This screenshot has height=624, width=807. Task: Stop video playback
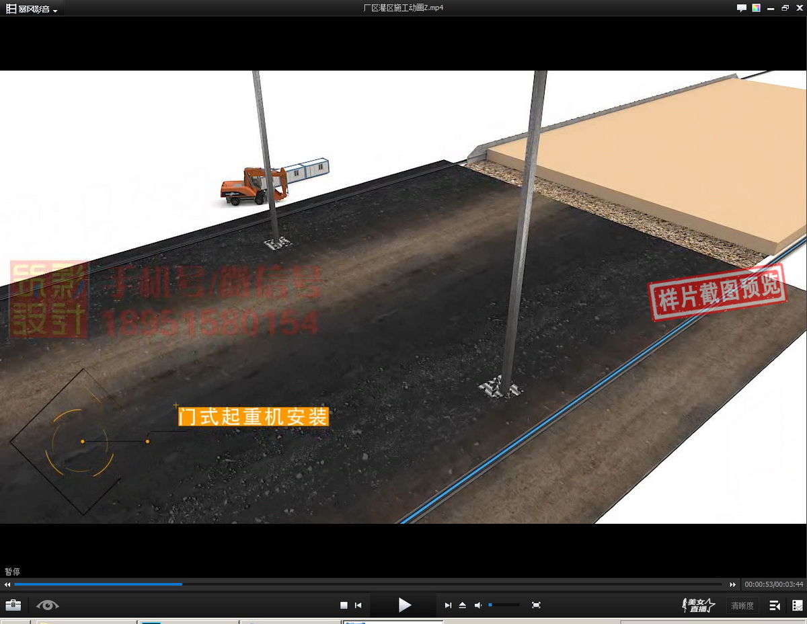tap(344, 605)
